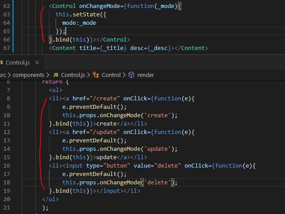The height and width of the screenshot is (214, 285).
Task: Select the render breadcrumb item
Action: 146,75
